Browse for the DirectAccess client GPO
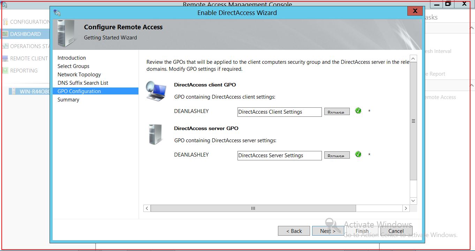This screenshot has height=251, width=475. (337, 112)
